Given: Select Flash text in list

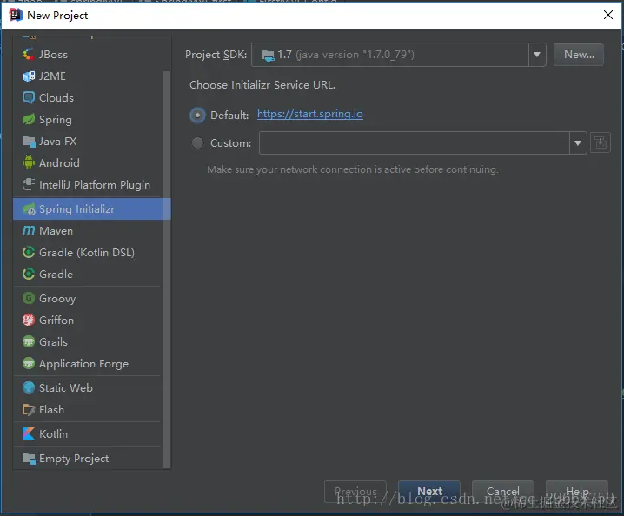Looking at the screenshot, I should [52, 409].
